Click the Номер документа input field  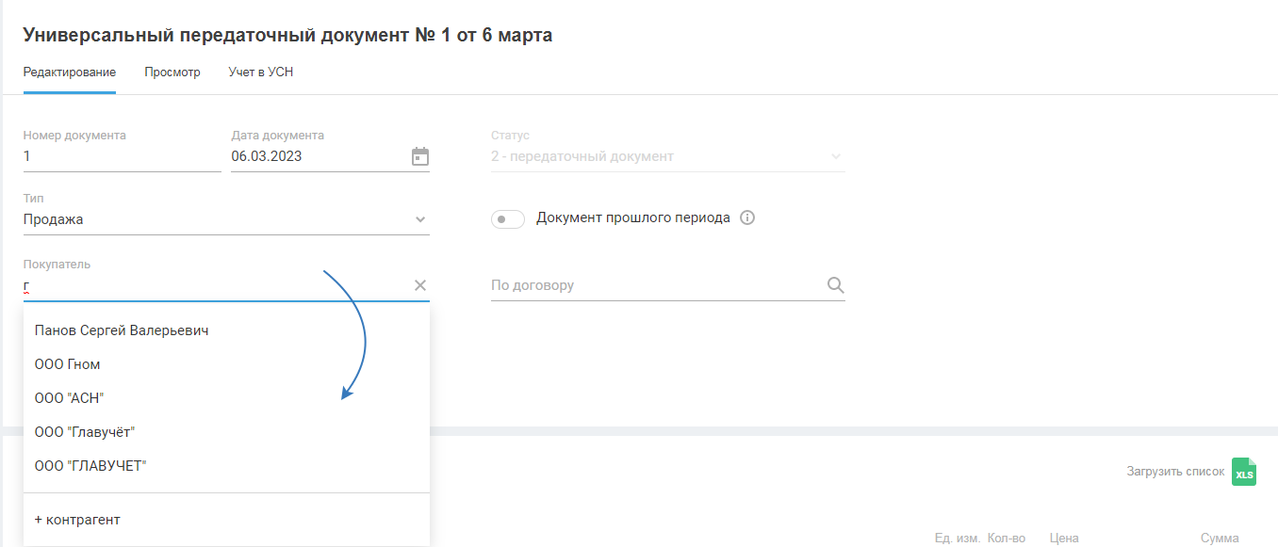click(x=122, y=157)
